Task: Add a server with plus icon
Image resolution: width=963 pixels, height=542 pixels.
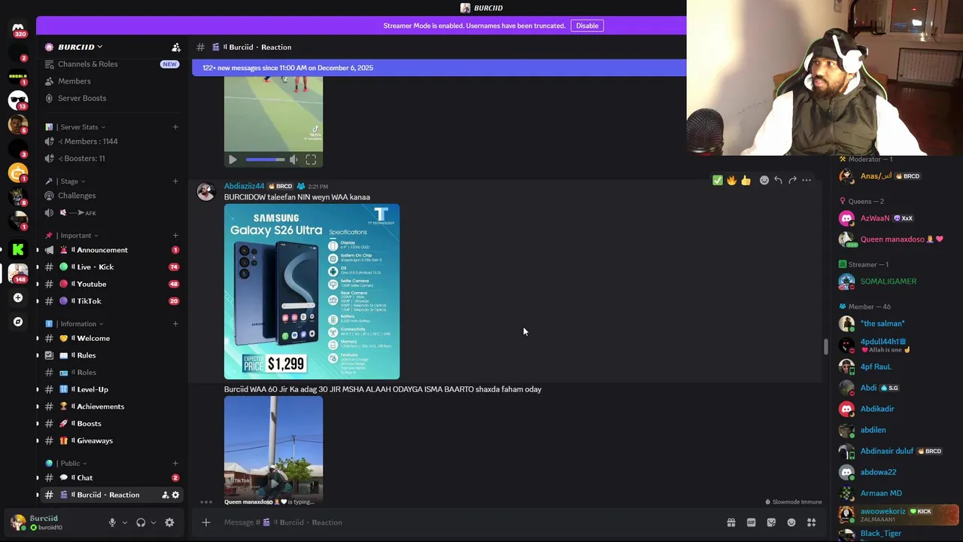Action: tap(18, 297)
